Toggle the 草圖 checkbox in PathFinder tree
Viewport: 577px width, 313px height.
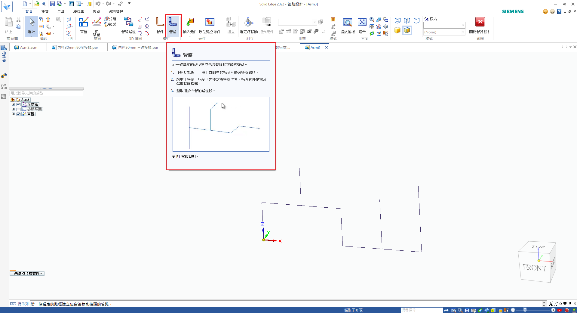(18, 114)
